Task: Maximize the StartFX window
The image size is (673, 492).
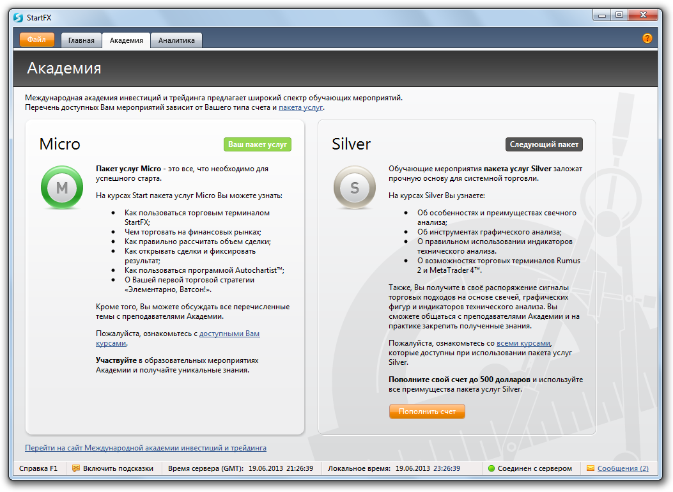Action: coord(619,15)
